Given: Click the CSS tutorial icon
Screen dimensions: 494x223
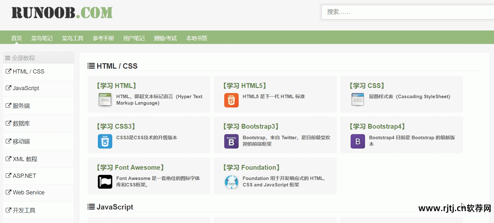Looking at the screenshot, I should coord(358,100).
